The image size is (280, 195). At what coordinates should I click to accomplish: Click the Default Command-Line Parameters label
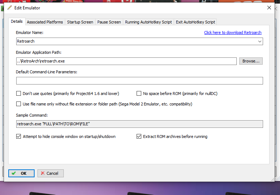point(46,72)
